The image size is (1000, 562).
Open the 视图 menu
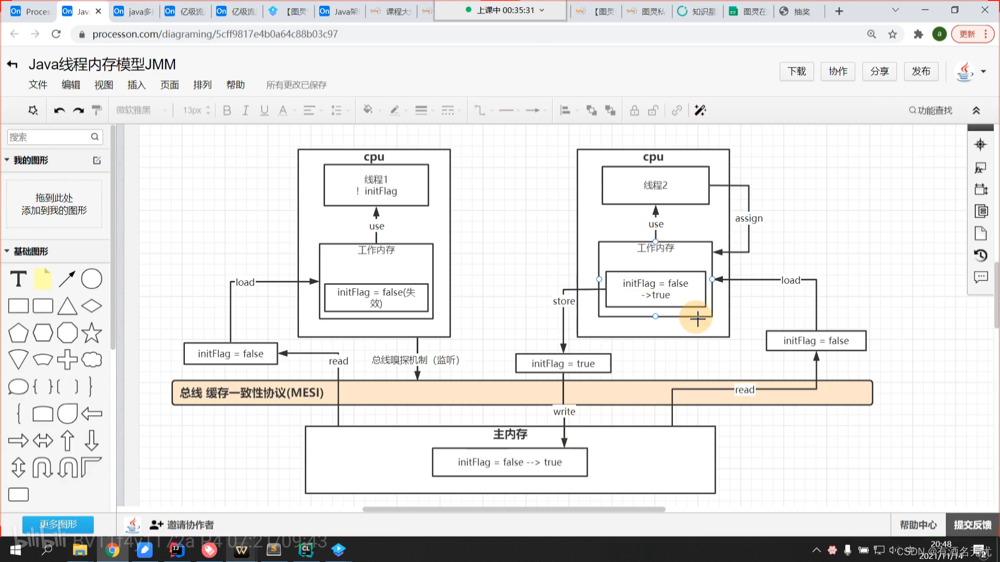pyautogui.click(x=104, y=85)
